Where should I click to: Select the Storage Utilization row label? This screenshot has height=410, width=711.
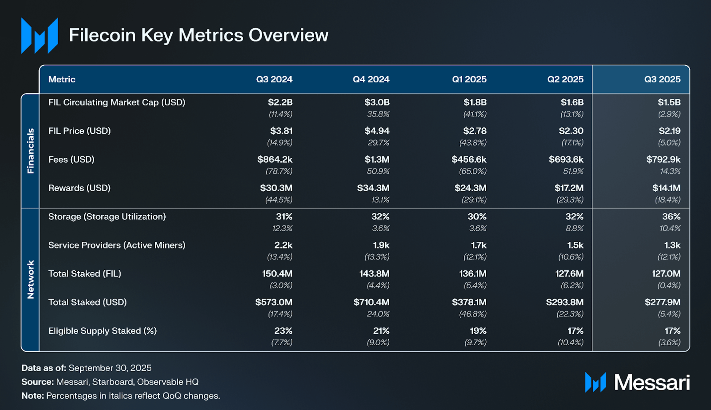coord(107,217)
